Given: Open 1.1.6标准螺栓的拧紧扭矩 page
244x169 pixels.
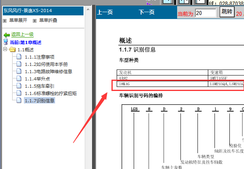Looking at the screenshot, I should click(51, 93).
